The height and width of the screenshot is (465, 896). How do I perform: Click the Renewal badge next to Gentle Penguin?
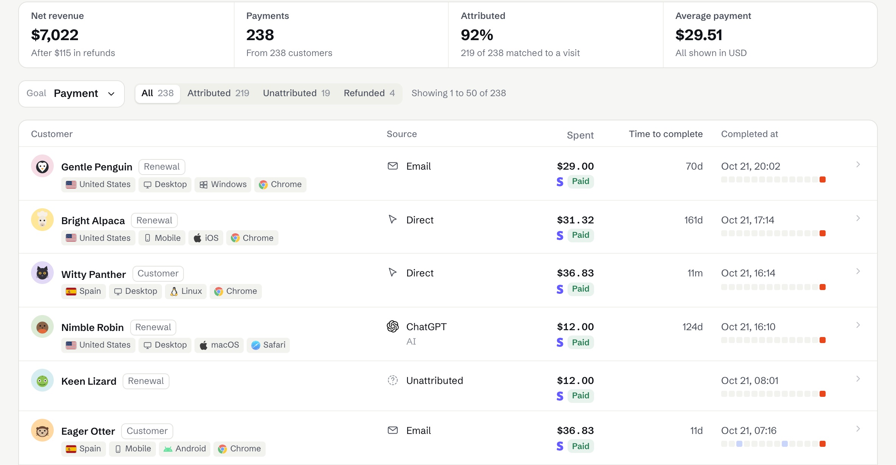[x=162, y=167]
